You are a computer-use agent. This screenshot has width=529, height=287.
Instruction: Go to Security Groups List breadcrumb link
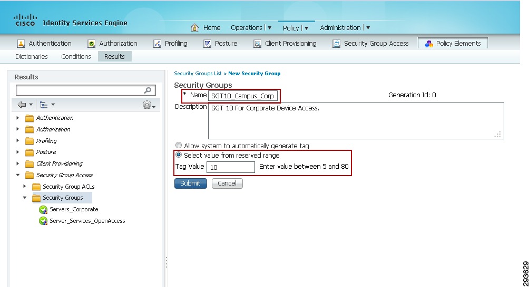tap(198, 74)
